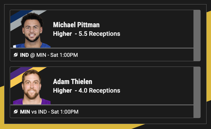Click the bold MIN team abbreviation
211x129 pixels.
[x=25, y=112]
